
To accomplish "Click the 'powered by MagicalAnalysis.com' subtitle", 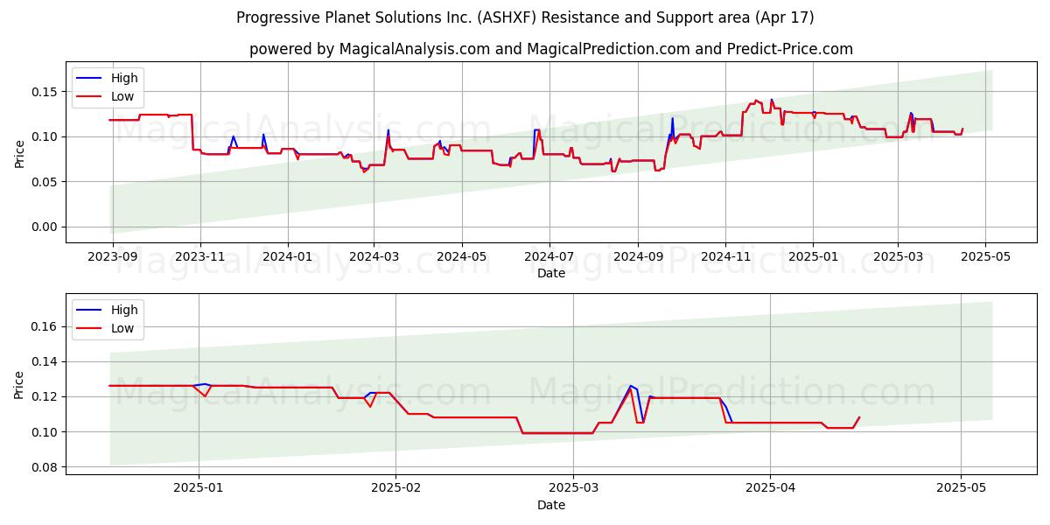I will click(551, 49).
